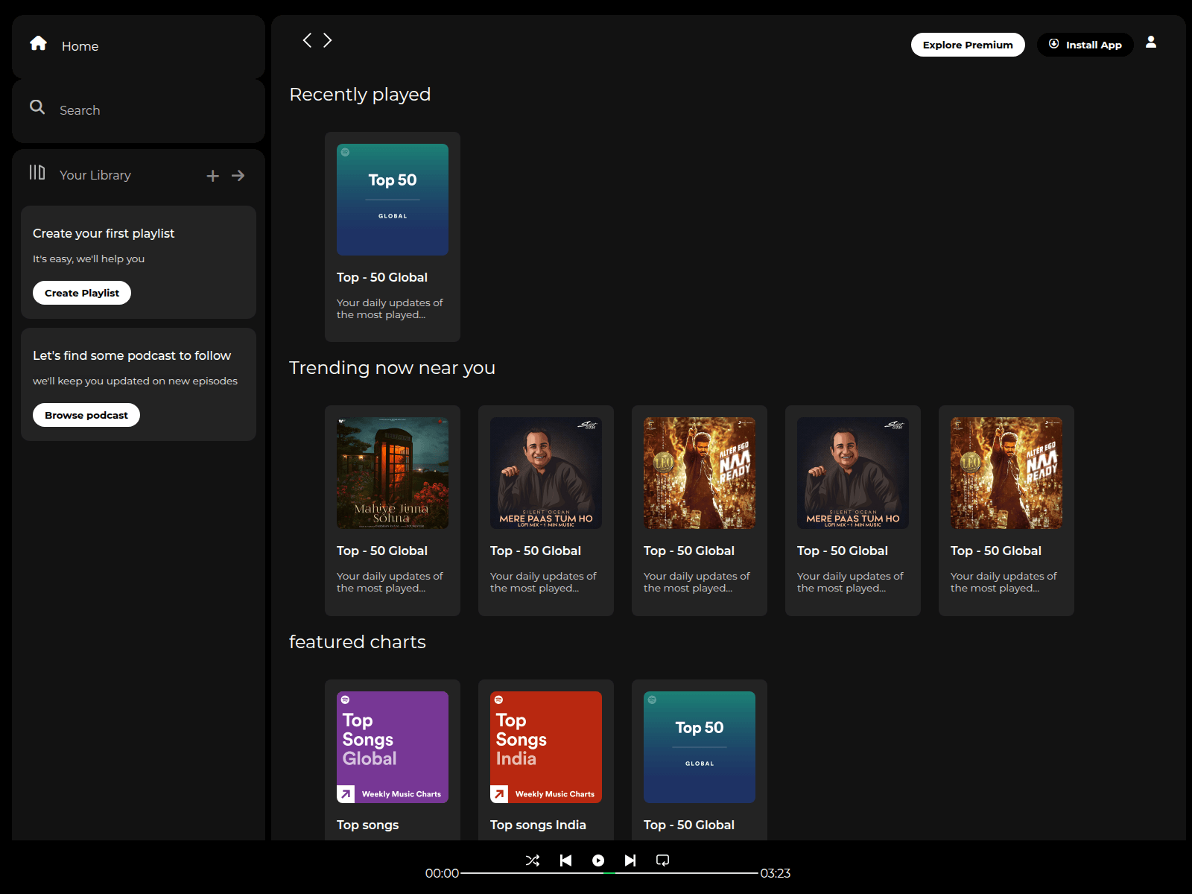Skip to the next track
The height and width of the screenshot is (894, 1192).
[630, 860]
